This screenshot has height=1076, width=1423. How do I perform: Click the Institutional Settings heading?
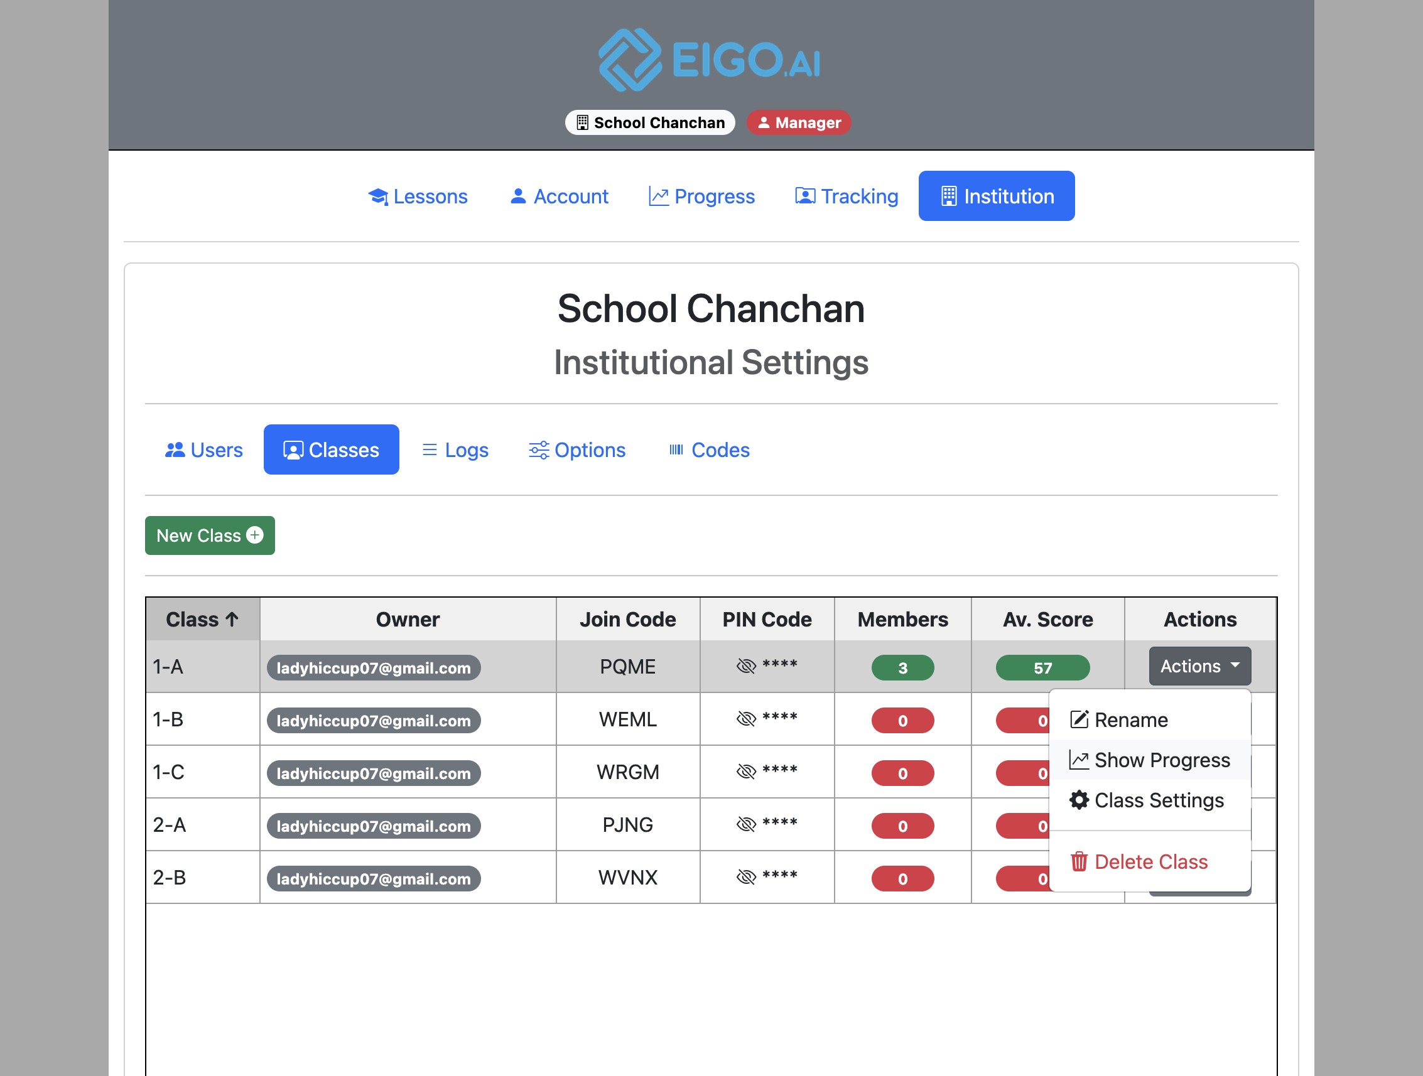(x=711, y=362)
